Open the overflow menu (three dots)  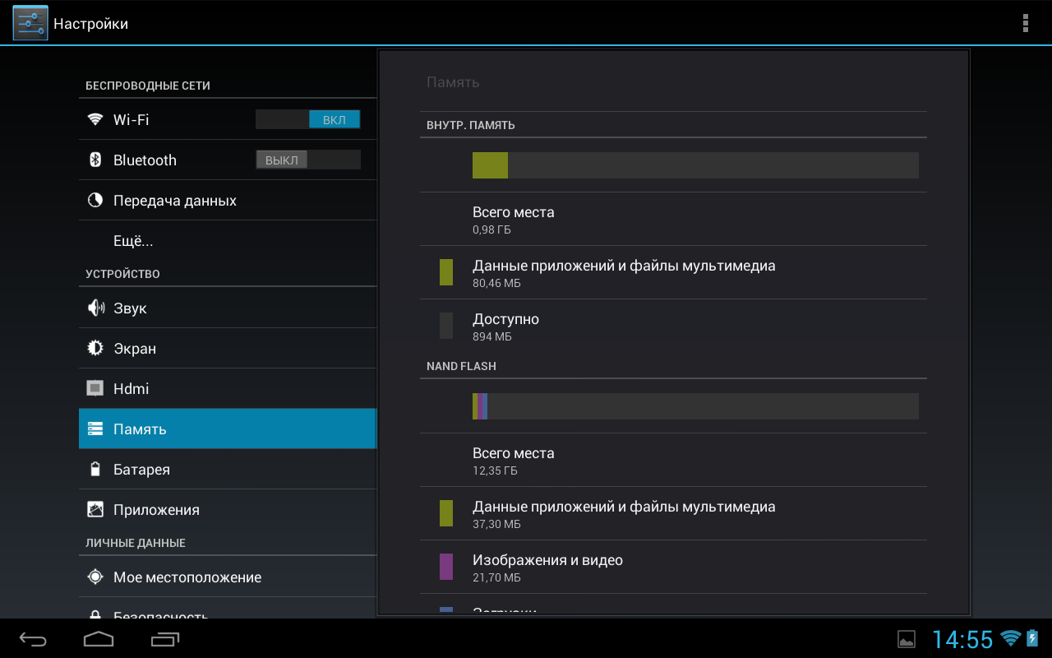click(1025, 23)
